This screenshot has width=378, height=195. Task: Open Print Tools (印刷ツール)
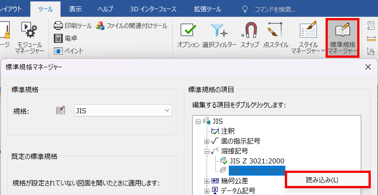click(72, 26)
